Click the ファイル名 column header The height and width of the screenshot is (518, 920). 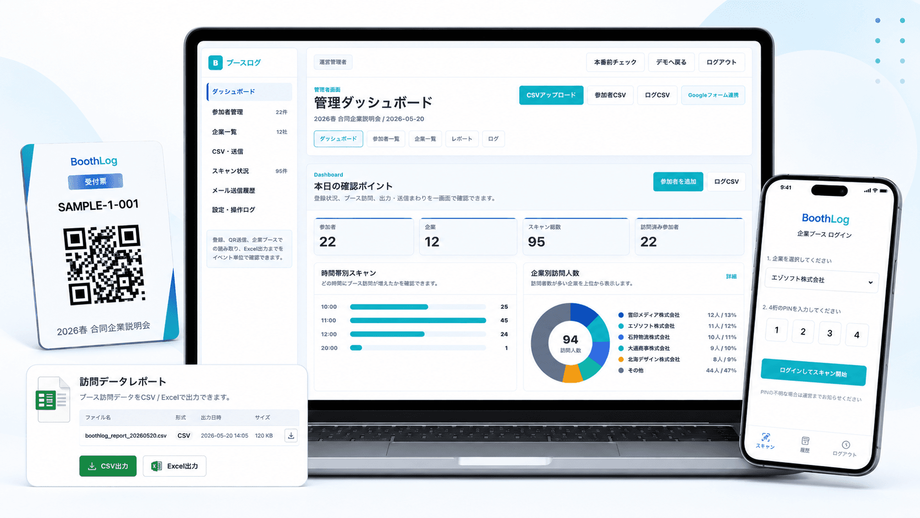click(98, 418)
